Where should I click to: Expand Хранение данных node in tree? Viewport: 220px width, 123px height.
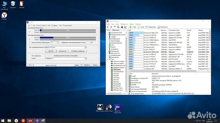[108, 43]
